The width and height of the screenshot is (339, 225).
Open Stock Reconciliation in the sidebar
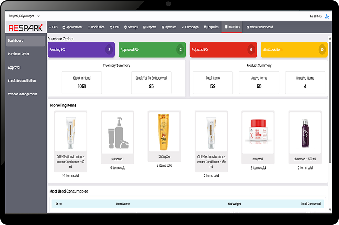coord(22,81)
